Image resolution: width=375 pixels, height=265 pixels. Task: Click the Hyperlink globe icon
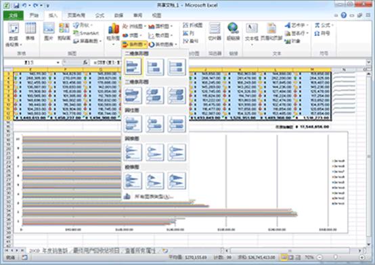(233, 32)
